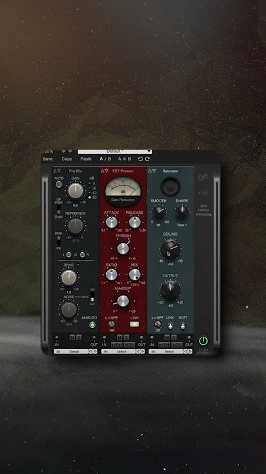Enable the AUTO gain button
This screenshot has height=474, width=266.
pos(59,184)
